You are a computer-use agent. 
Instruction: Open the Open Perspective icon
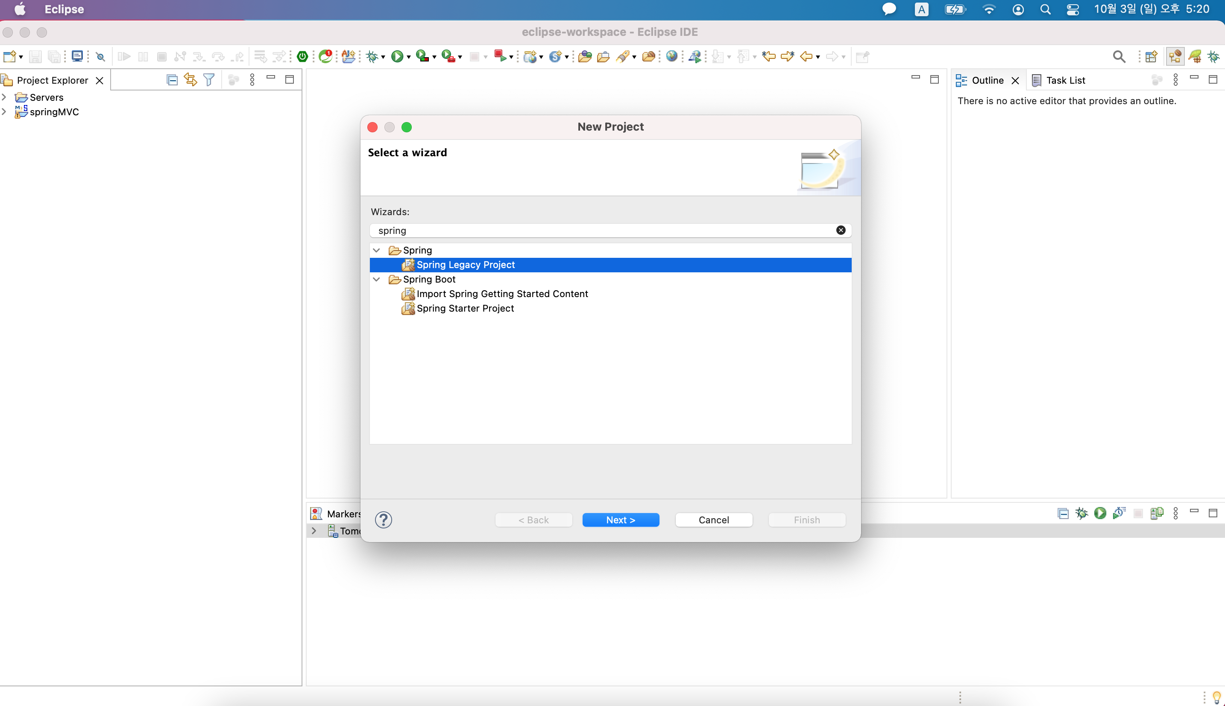(x=1151, y=57)
